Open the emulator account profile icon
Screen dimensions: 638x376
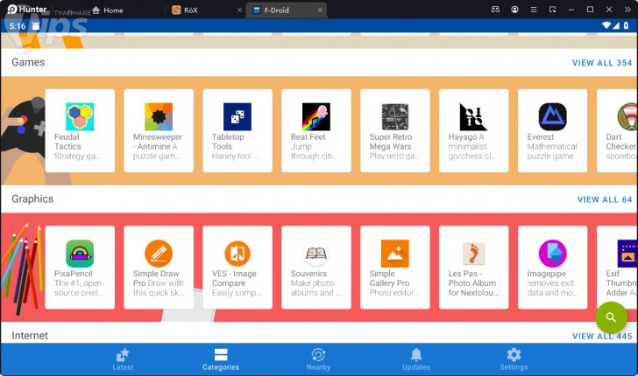coord(514,10)
